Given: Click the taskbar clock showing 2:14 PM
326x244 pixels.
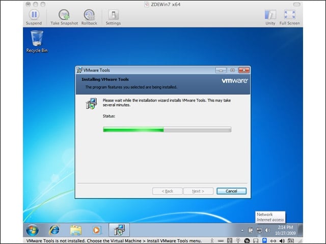Looking at the screenshot, I should (285, 230).
